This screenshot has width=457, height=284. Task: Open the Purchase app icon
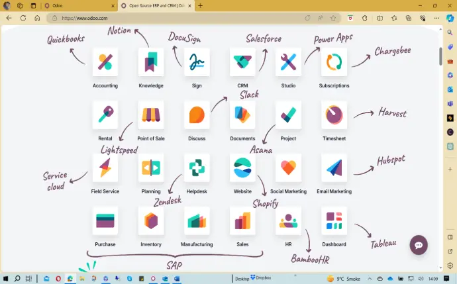(x=105, y=221)
